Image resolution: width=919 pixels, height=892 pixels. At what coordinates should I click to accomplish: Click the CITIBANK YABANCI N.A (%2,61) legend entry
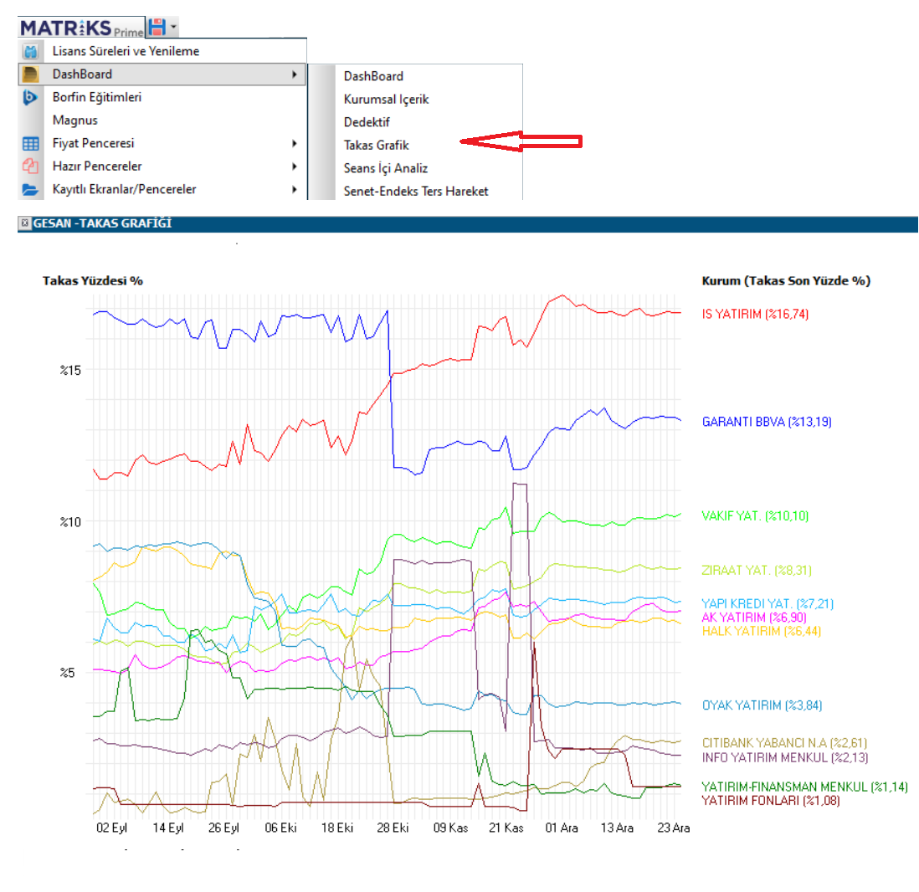click(x=784, y=743)
